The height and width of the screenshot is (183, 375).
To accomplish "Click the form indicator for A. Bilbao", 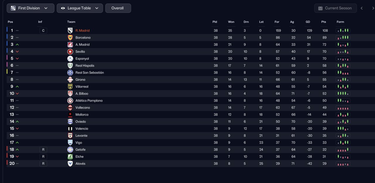I will point(343,93).
